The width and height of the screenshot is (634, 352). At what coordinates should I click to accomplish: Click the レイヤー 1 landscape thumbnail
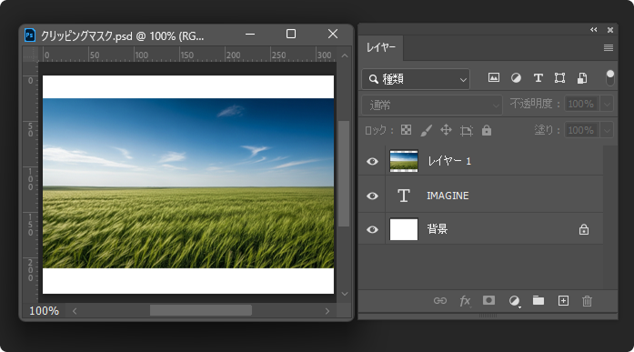(x=404, y=161)
